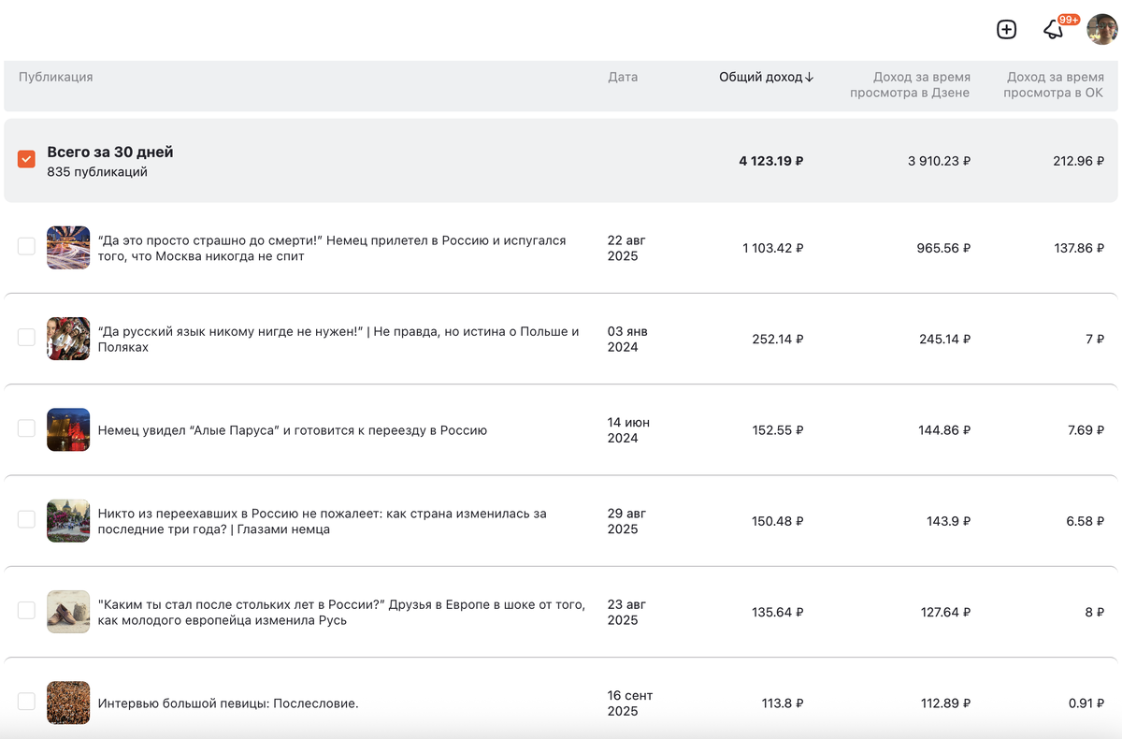
Task: Click "Доход за время просмотра в Дзене" header
Action: (910, 85)
